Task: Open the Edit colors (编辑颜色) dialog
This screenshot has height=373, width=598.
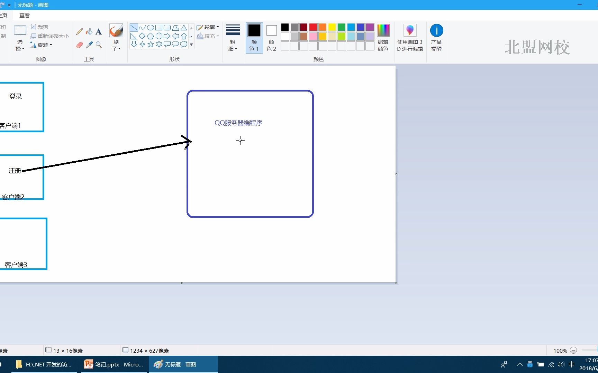Action: [x=383, y=38]
